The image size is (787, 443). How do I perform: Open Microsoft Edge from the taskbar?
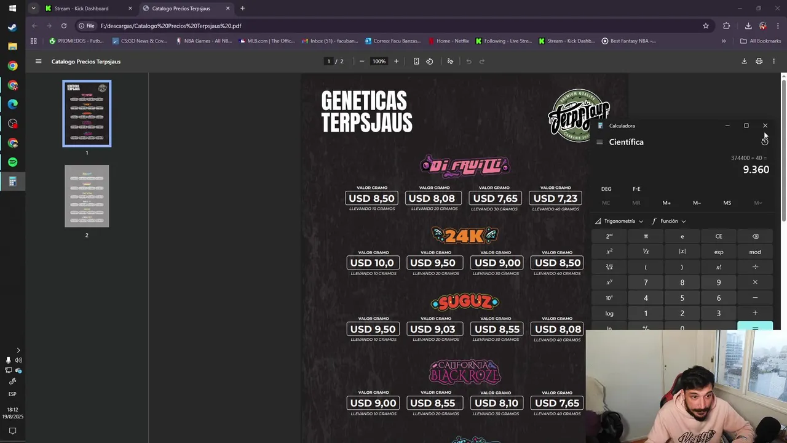[x=12, y=104]
